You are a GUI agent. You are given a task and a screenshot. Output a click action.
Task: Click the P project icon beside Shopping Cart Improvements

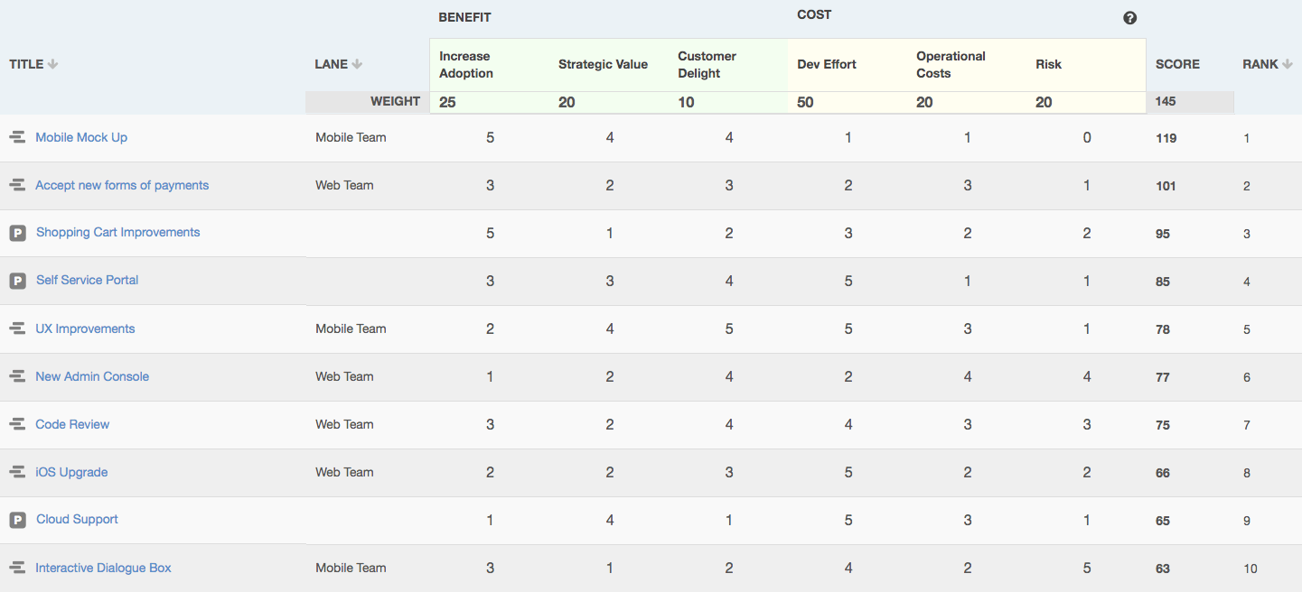pos(17,232)
